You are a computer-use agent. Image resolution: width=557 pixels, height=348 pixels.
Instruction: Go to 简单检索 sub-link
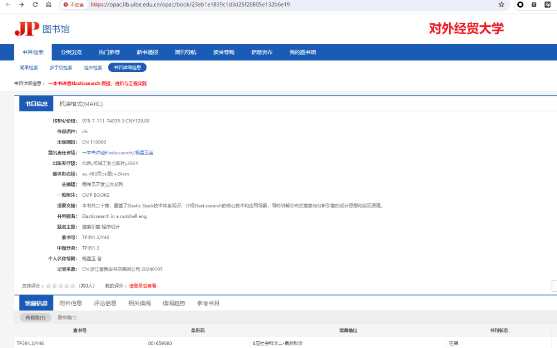(29, 68)
